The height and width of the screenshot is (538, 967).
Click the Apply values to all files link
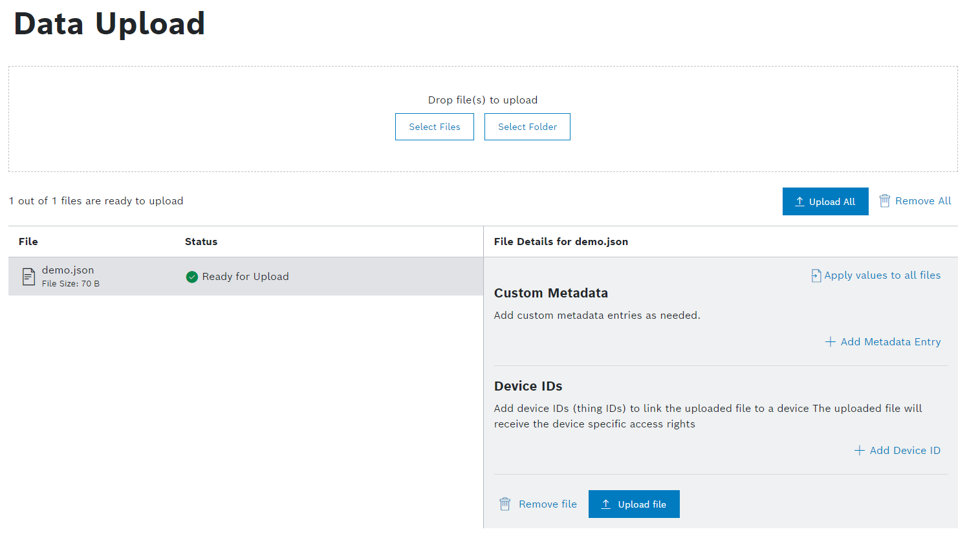tap(882, 275)
